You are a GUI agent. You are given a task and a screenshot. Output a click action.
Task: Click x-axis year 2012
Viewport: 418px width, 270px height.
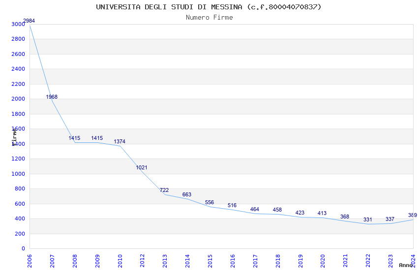[142, 261]
